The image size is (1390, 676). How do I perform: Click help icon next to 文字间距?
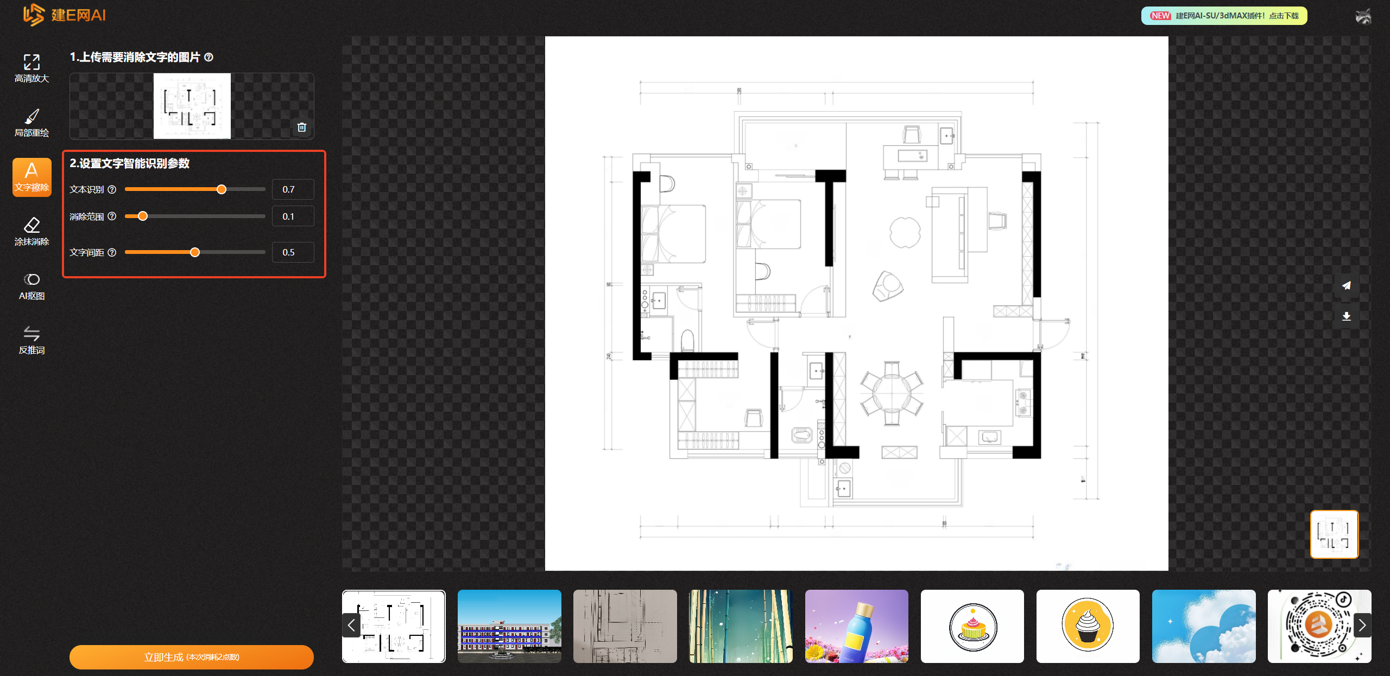(112, 252)
